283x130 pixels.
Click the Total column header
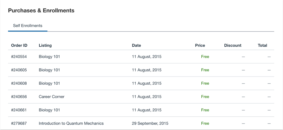coord(262,46)
